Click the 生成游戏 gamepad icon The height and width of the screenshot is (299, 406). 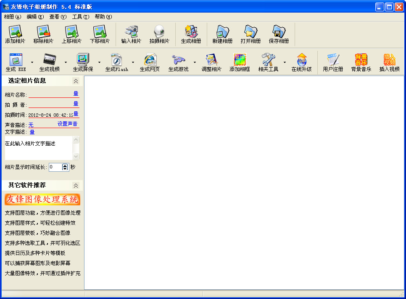pos(178,62)
